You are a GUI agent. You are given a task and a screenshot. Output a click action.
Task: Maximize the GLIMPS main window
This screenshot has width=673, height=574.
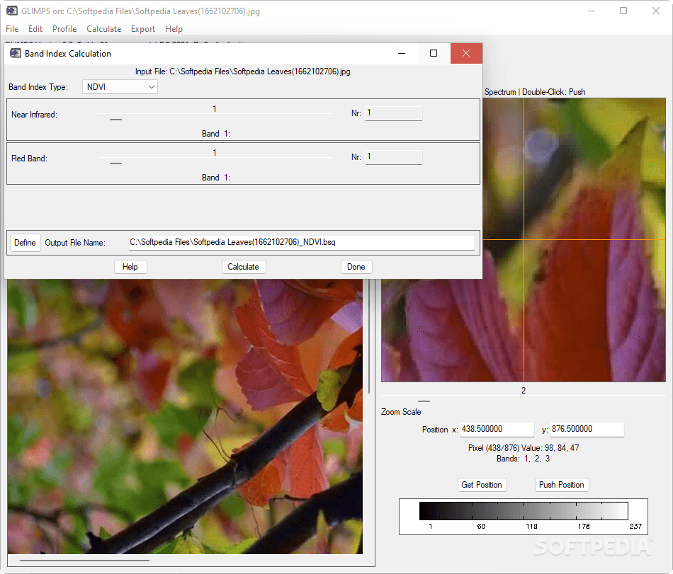click(623, 11)
